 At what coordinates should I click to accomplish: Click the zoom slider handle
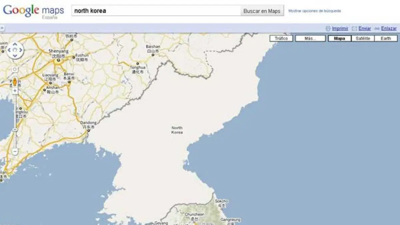click(15, 129)
